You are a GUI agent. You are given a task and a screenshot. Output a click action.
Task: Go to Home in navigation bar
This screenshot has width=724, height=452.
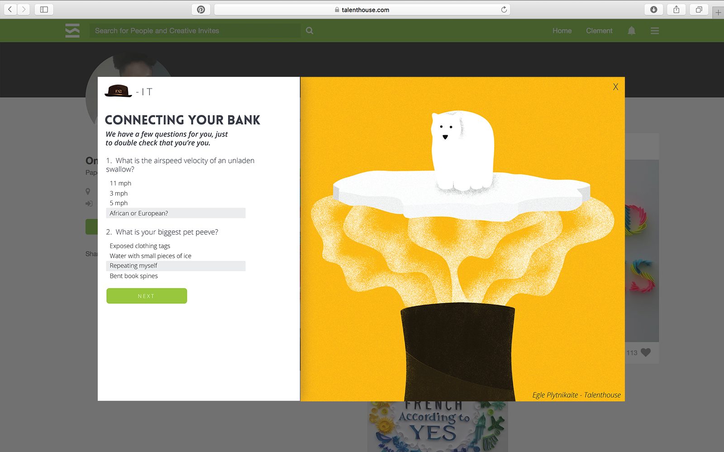click(x=562, y=31)
